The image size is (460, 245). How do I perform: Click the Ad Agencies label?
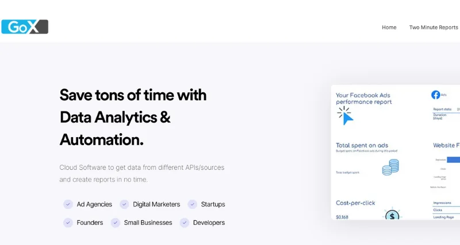(x=94, y=204)
